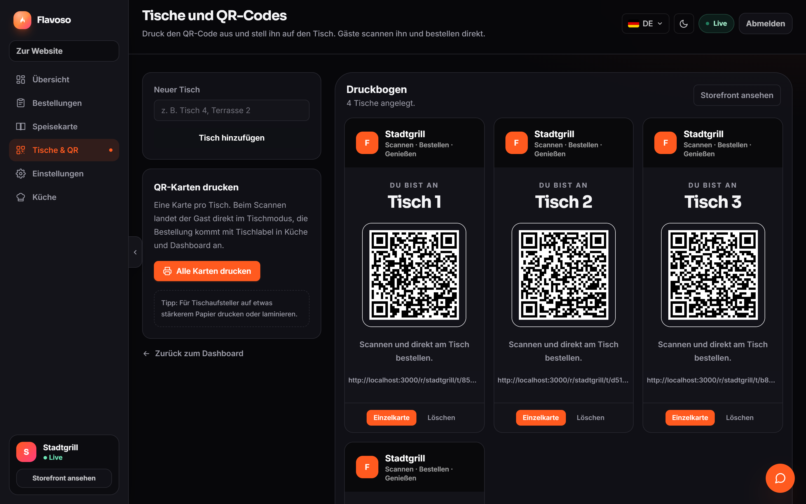
Task: Open Einstellungen via the gear icon
Action: click(21, 174)
